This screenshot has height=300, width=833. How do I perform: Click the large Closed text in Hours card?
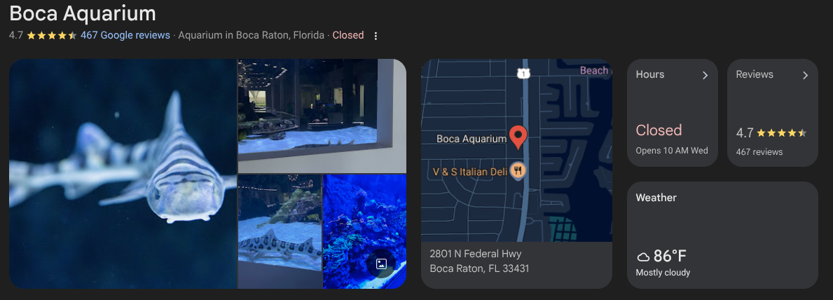659,130
